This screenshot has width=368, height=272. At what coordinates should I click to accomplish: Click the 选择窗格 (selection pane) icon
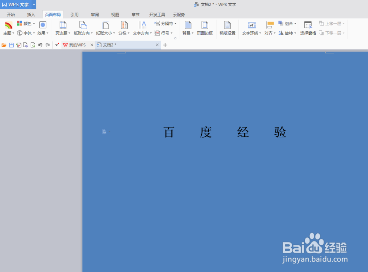click(x=308, y=28)
